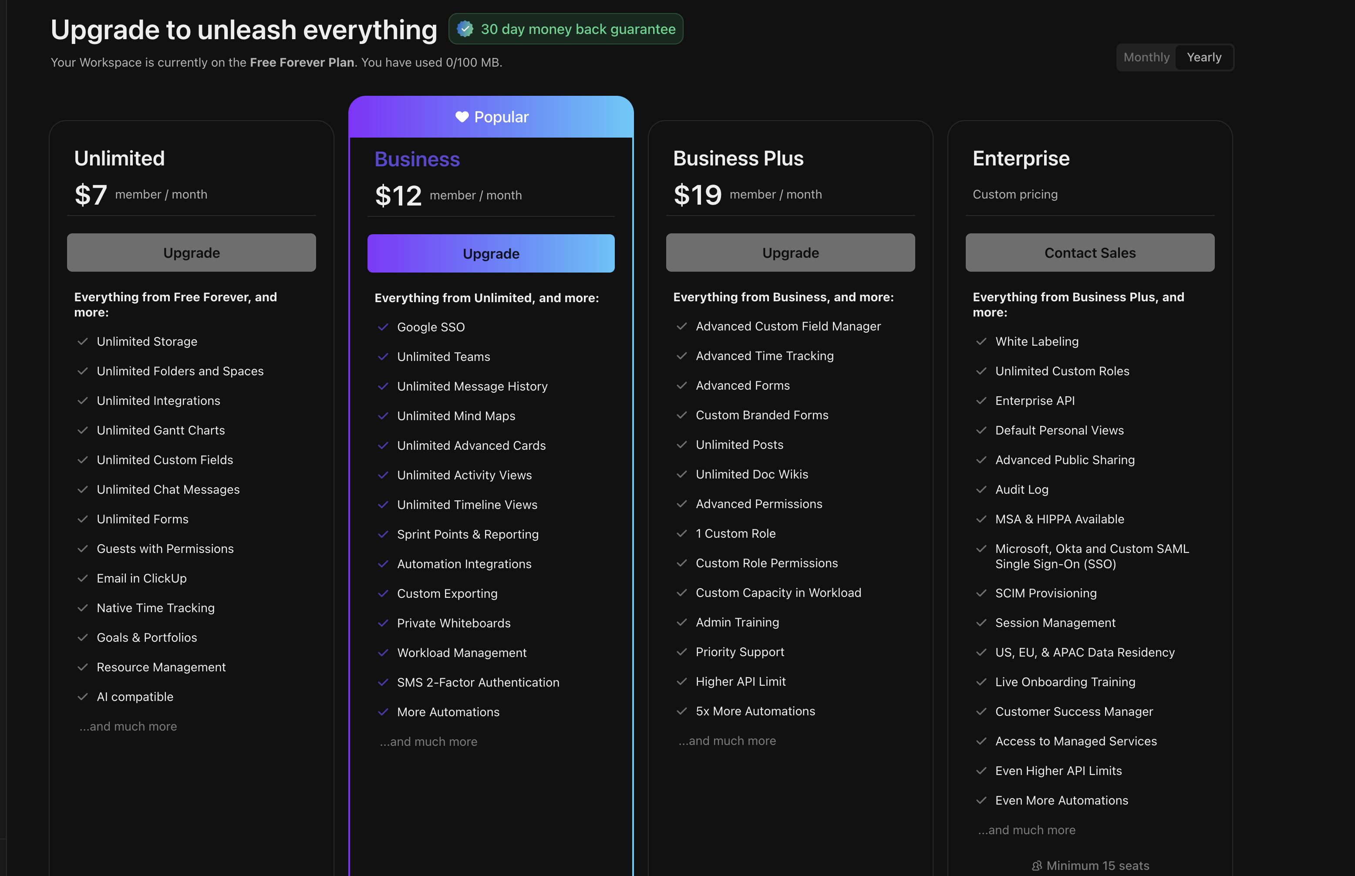
Task: Click Contact Sales for Enterprise plan
Action: pos(1089,253)
